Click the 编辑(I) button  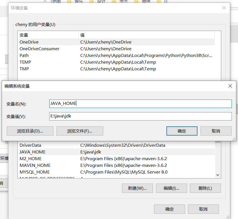tap(171, 188)
